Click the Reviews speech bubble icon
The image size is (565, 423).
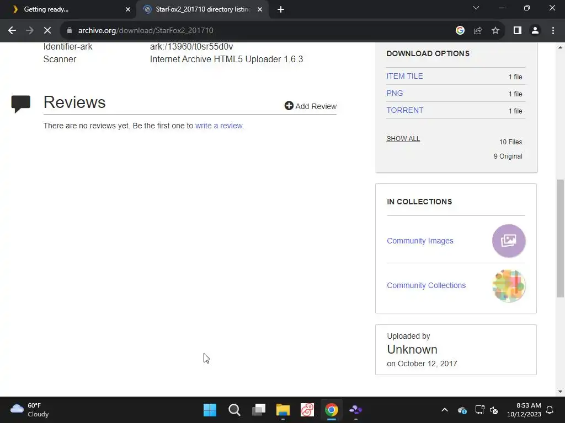point(21,104)
